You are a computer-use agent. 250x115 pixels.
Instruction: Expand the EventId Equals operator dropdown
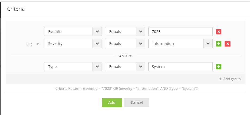pos(140,32)
